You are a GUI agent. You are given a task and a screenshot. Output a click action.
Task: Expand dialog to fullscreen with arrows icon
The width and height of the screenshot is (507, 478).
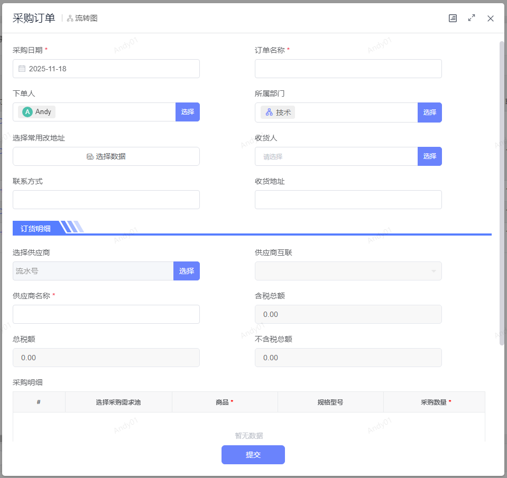coord(472,18)
